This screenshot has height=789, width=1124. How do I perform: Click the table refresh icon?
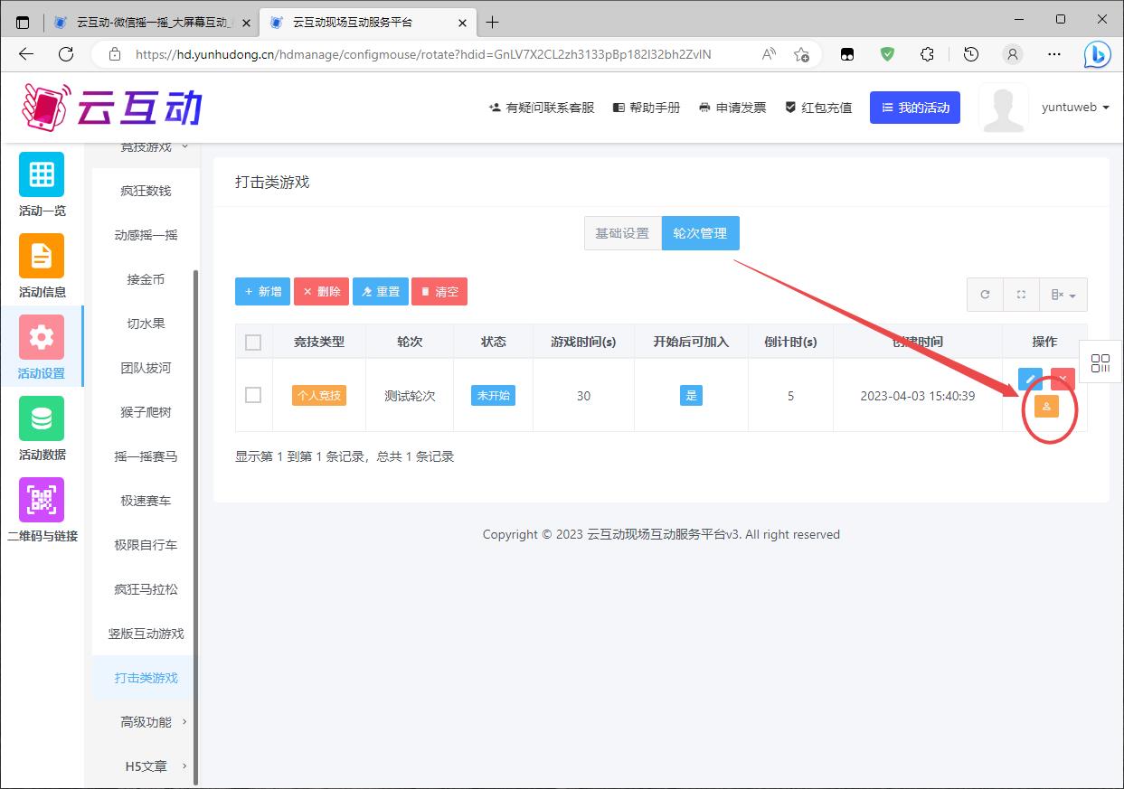click(x=985, y=295)
